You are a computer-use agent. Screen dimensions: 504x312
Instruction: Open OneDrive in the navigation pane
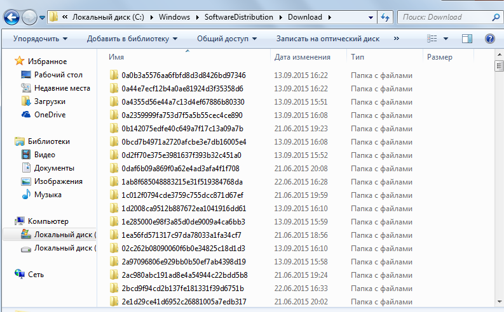click(50, 115)
